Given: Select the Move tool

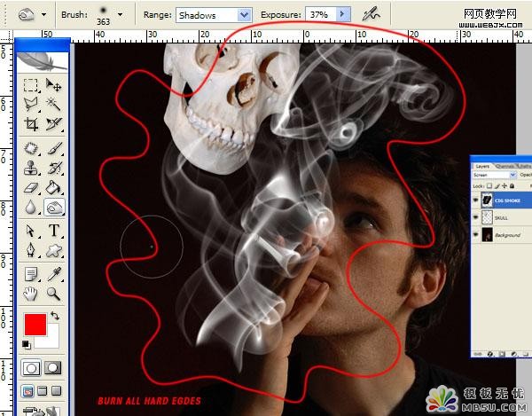Looking at the screenshot, I should tap(53, 85).
